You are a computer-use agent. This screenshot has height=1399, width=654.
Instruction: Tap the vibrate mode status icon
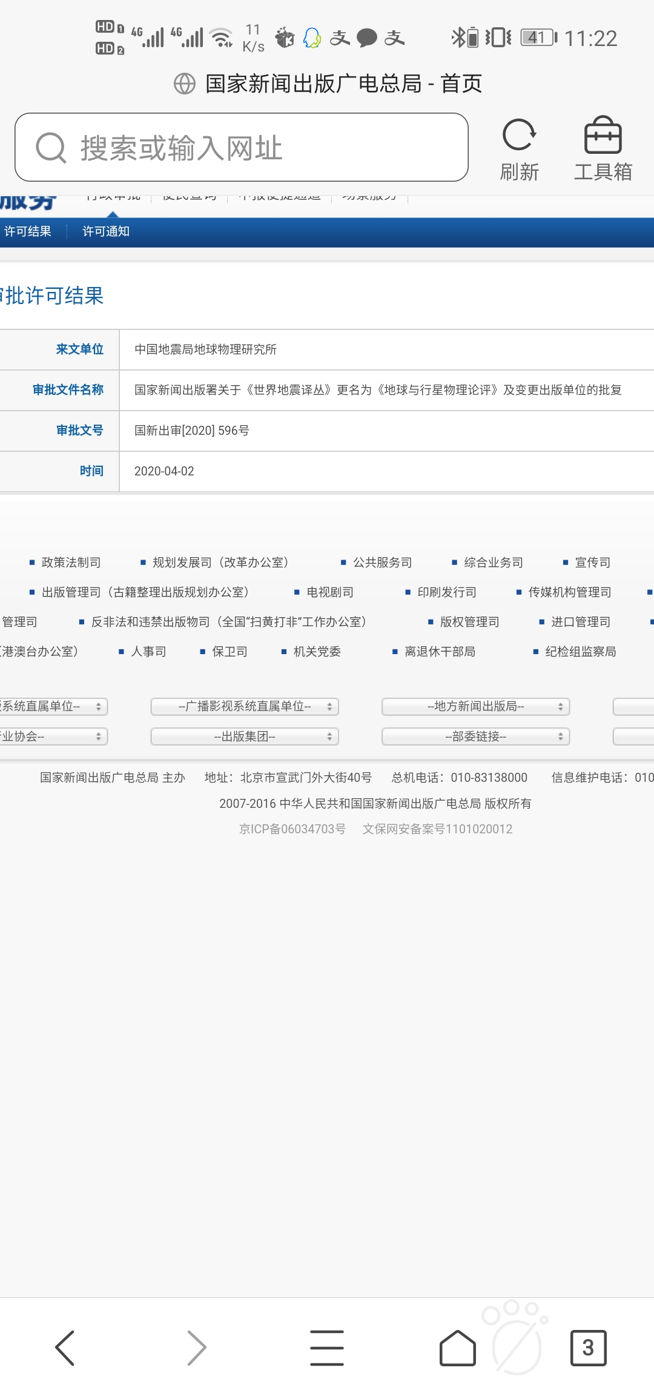pos(498,38)
